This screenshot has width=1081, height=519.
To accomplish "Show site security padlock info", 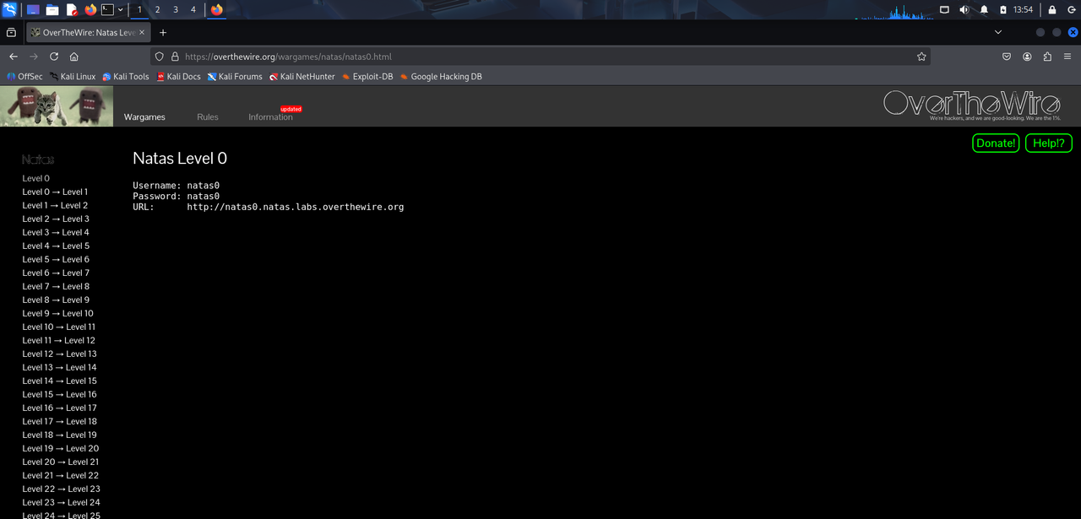I will pyautogui.click(x=175, y=57).
